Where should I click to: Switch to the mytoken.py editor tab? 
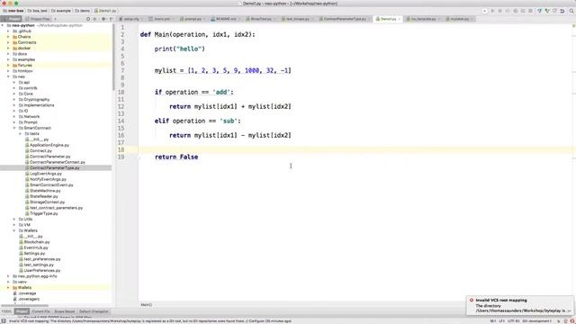pyautogui.click(x=460, y=19)
